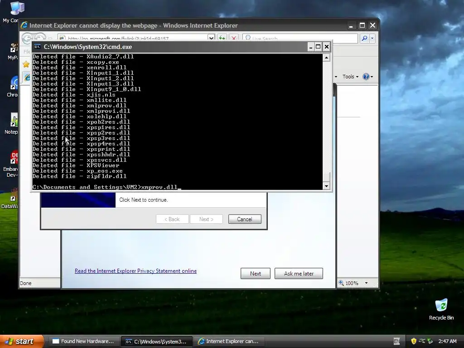Viewport: 464px width, 348px height.
Task: Click 'Done' in the IE status bar
Action: (x=26, y=283)
